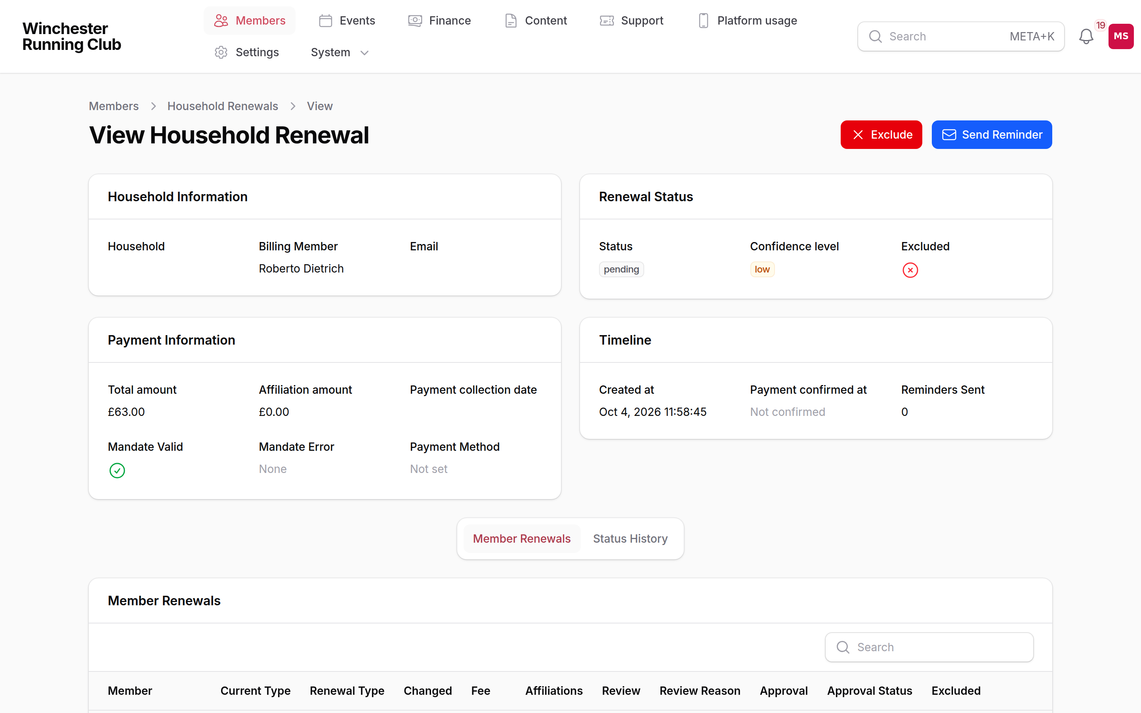Click billing member Roberto Dietrich
The height and width of the screenshot is (713, 1141).
click(301, 268)
